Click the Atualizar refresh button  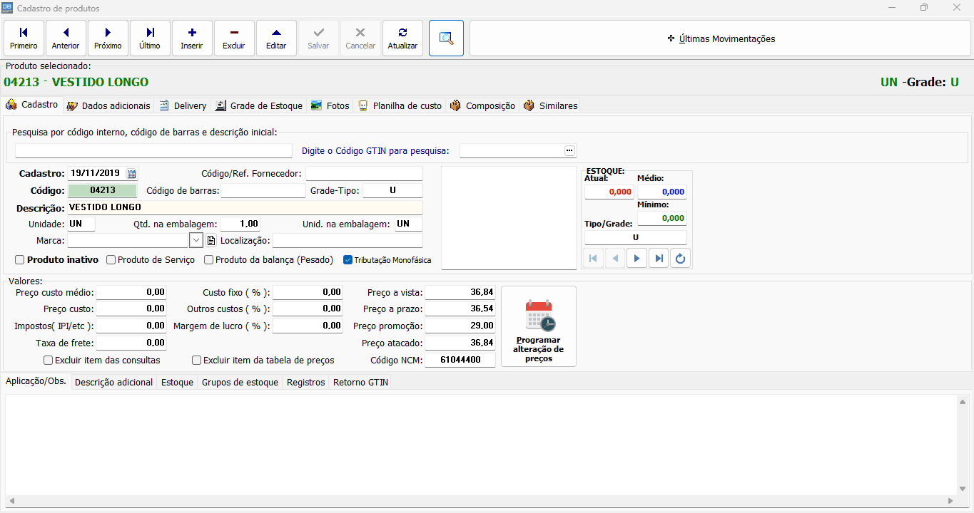tap(402, 38)
